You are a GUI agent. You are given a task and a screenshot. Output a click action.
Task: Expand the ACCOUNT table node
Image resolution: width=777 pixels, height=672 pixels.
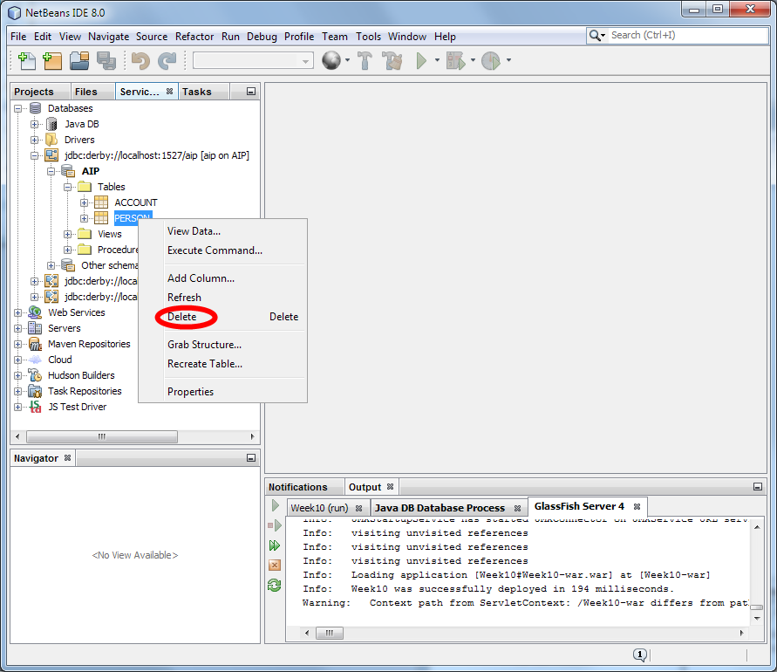[x=85, y=202]
